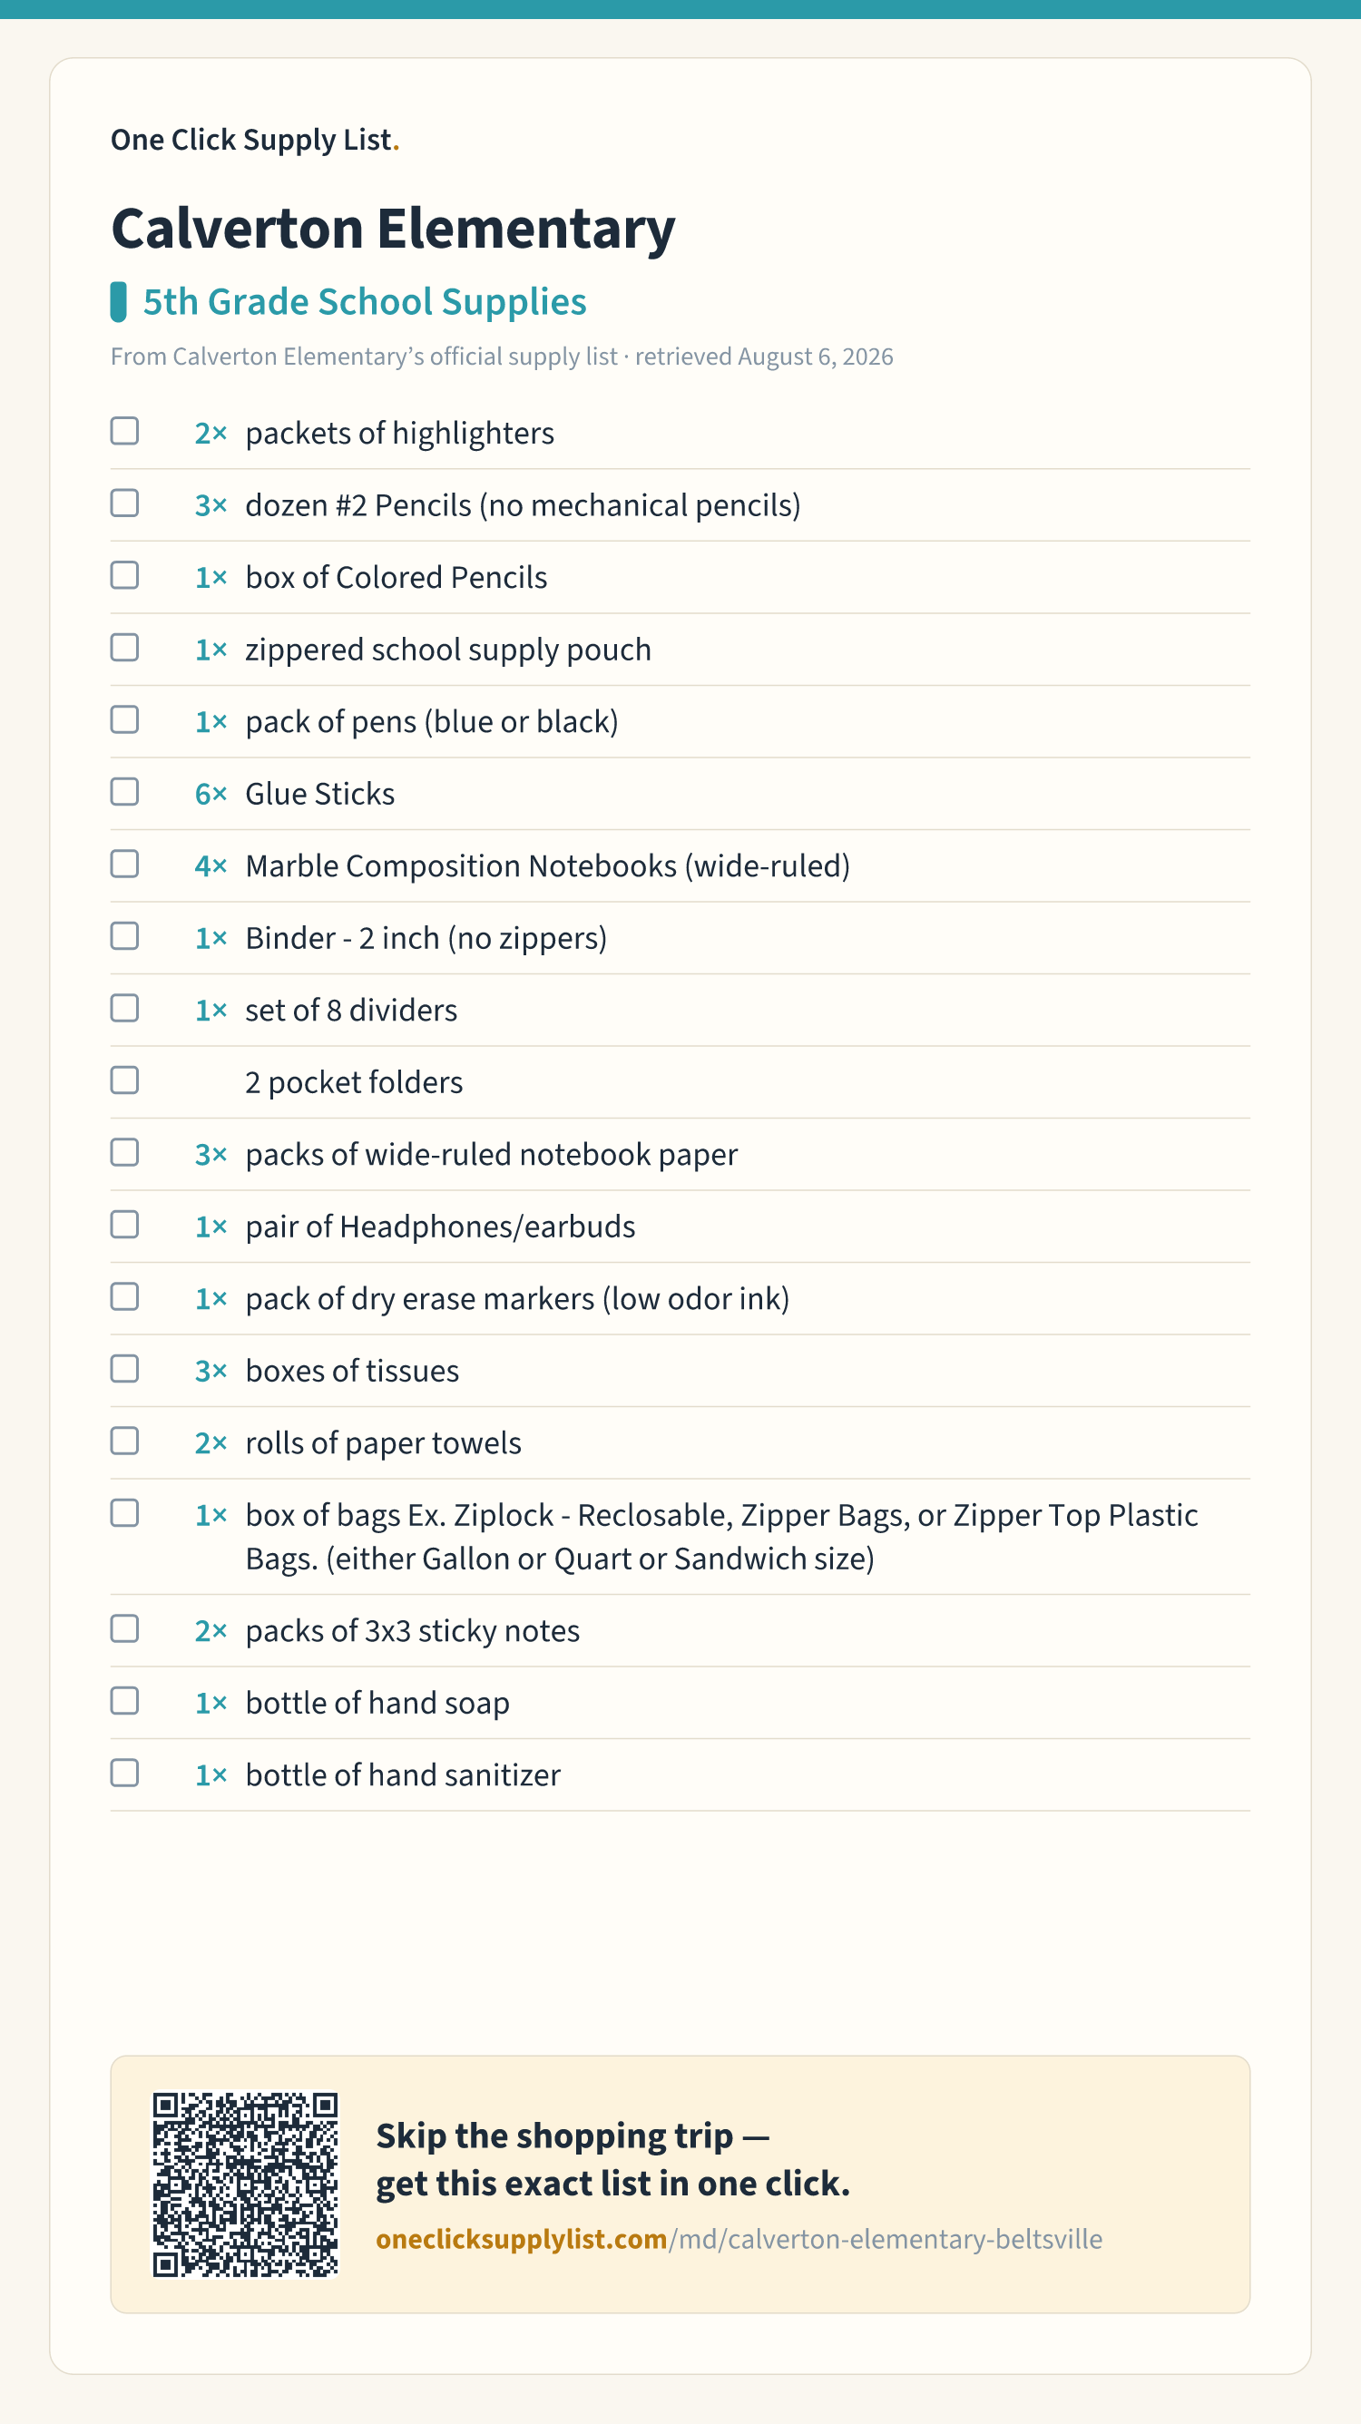1361x2424 pixels.
Task: Check the Ziplock box of bags checkbox
Action: pos(124,1513)
